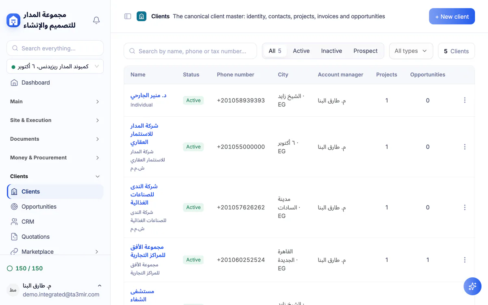Open client شركة المدار للاستثمار العقاري
The width and height of the screenshot is (488, 305).
click(x=144, y=134)
